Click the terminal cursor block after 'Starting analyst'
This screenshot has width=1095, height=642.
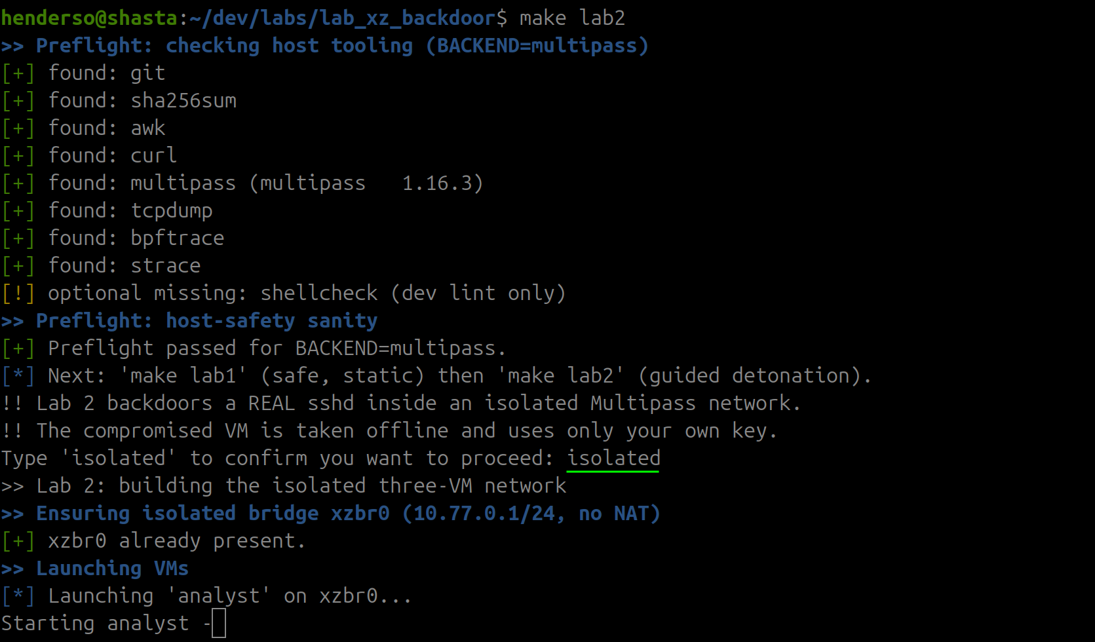[219, 623]
